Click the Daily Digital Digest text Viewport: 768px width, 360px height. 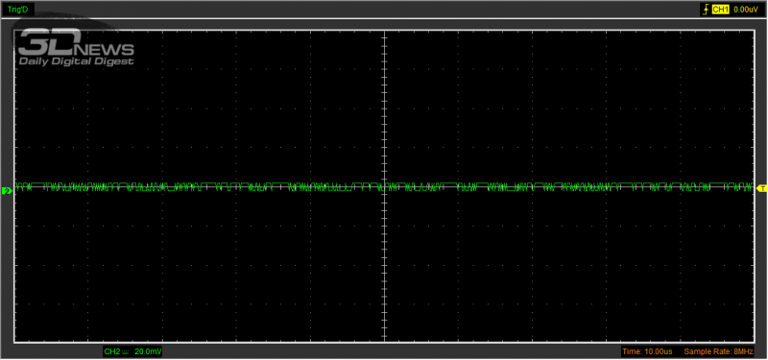click(77, 61)
